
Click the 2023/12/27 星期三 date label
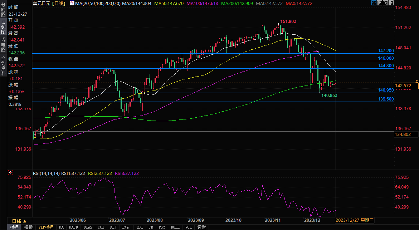pyautogui.click(x=355, y=220)
